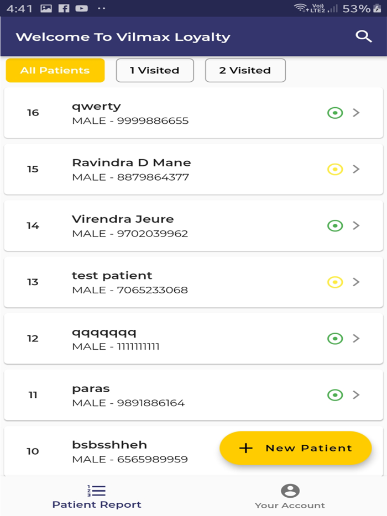Expand test patient row chevron
The image size is (387, 516).
(357, 282)
